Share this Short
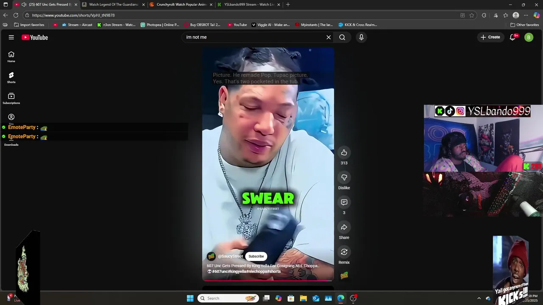The width and height of the screenshot is (543, 305). [x=344, y=227]
